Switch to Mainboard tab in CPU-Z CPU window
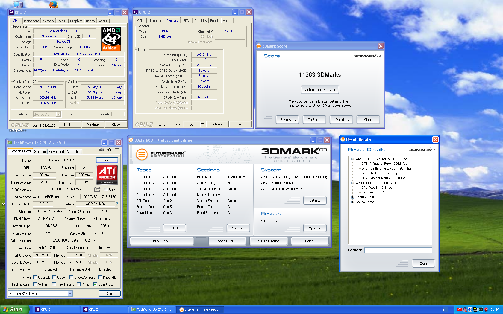 [31, 21]
